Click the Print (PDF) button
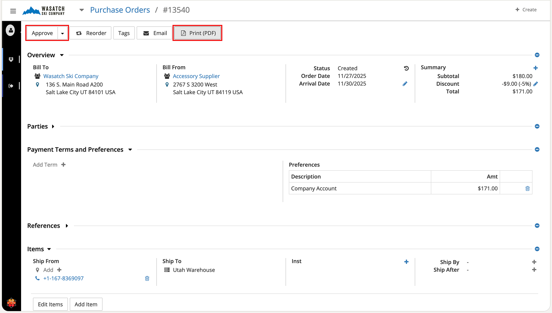This screenshot has height=313, width=552. click(x=198, y=33)
